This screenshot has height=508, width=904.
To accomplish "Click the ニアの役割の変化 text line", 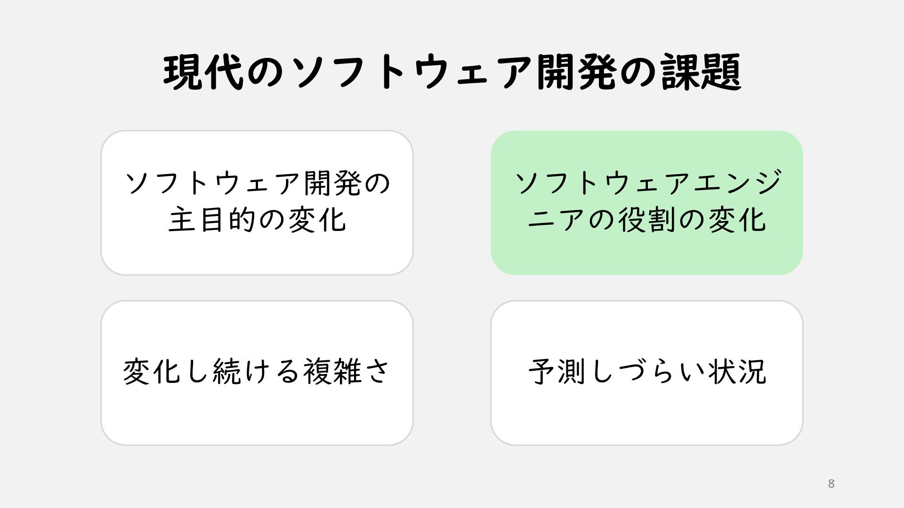I will click(646, 220).
